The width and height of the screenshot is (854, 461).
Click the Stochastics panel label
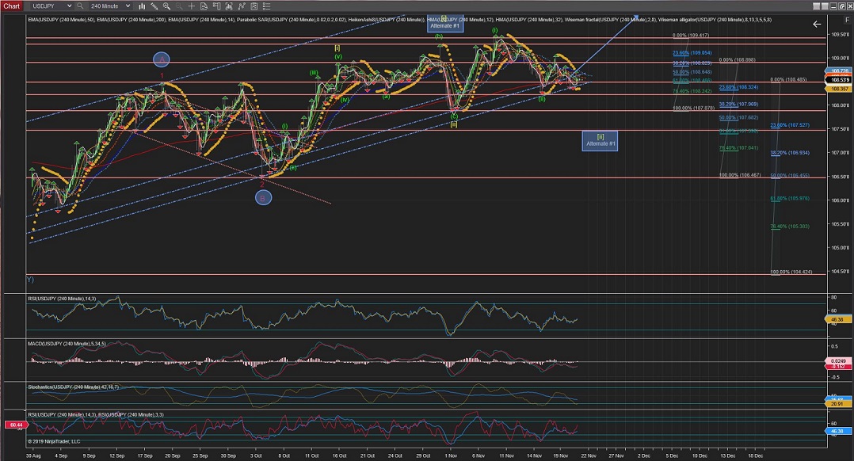tap(73, 387)
